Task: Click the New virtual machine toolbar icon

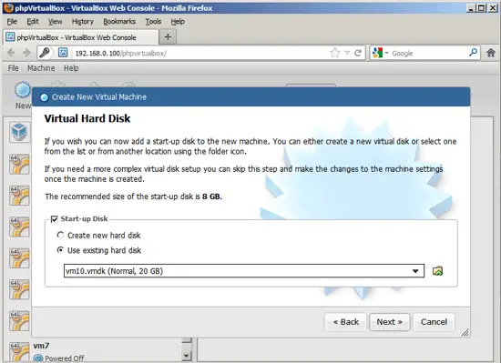Action: tap(23, 90)
